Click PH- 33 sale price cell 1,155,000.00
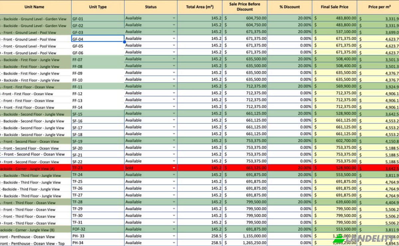The image size is (399, 246). pos(245,236)
